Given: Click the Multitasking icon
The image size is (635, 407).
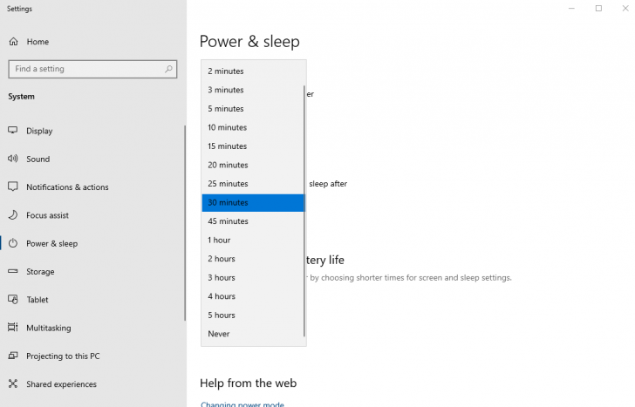Looking at the screenshot, I should (13, 328).
